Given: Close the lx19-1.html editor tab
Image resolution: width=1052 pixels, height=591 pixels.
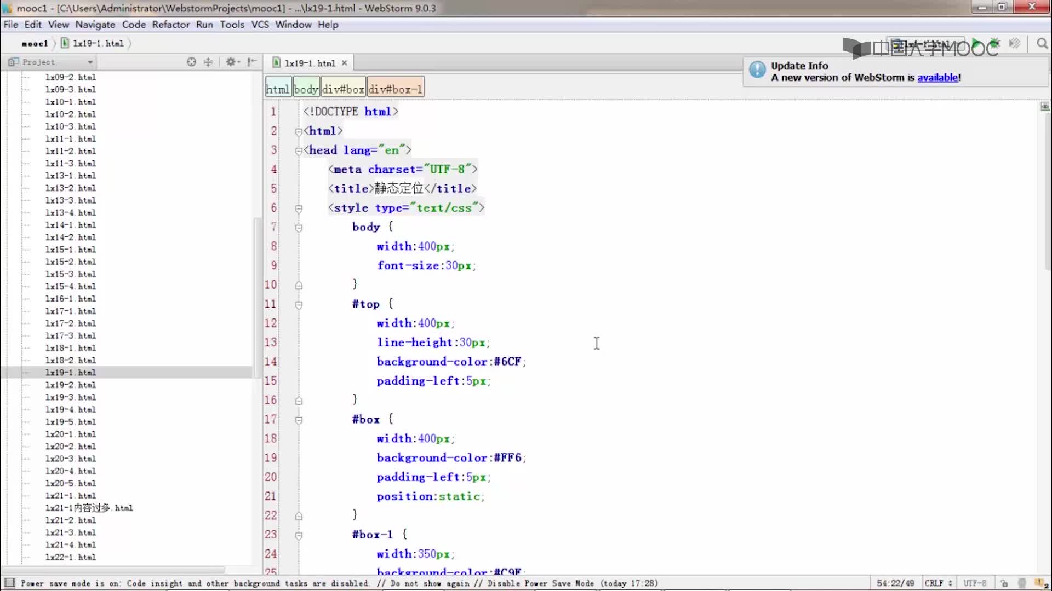Looking at the screenshot, I should pyautogui.click(x=345, y=63).
